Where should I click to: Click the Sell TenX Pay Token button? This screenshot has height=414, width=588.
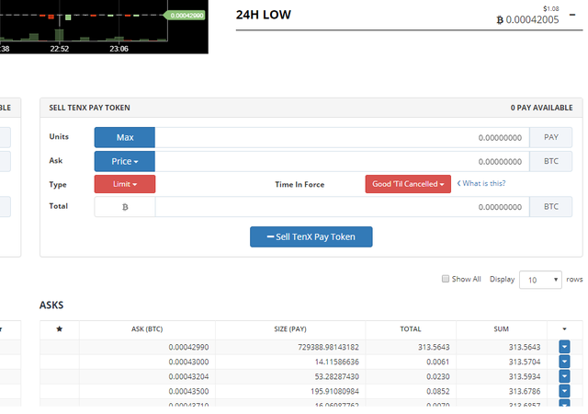[311, 236]
